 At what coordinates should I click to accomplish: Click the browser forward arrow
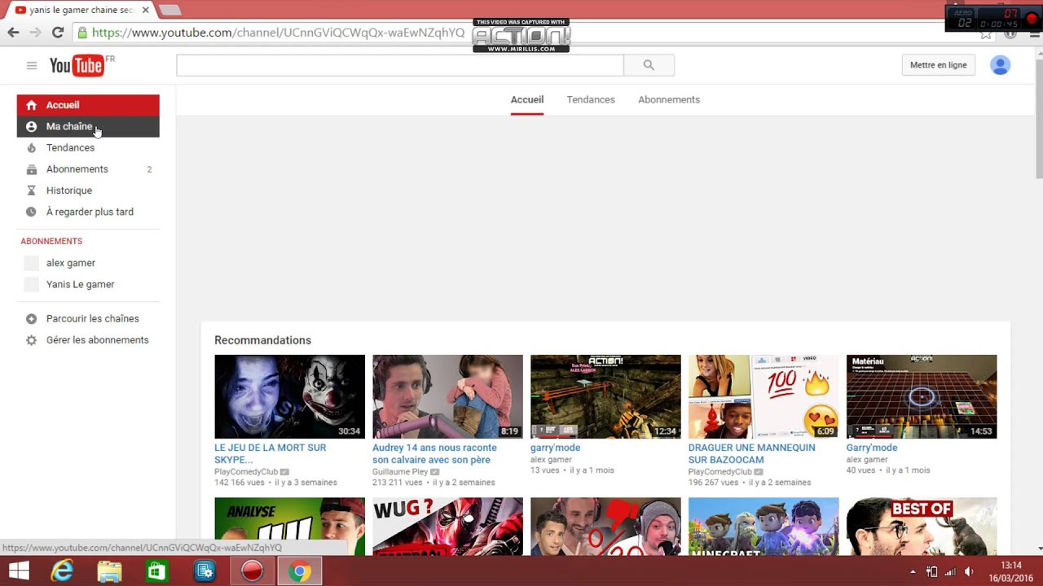pyautogui.click(x=35, y=33)
